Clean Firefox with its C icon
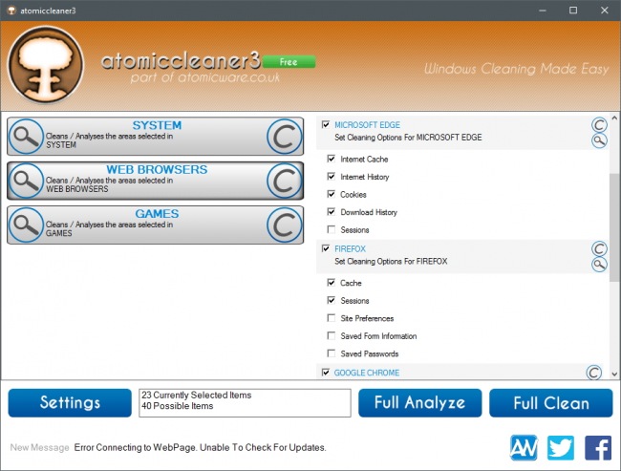 click(x=599, y=248)
